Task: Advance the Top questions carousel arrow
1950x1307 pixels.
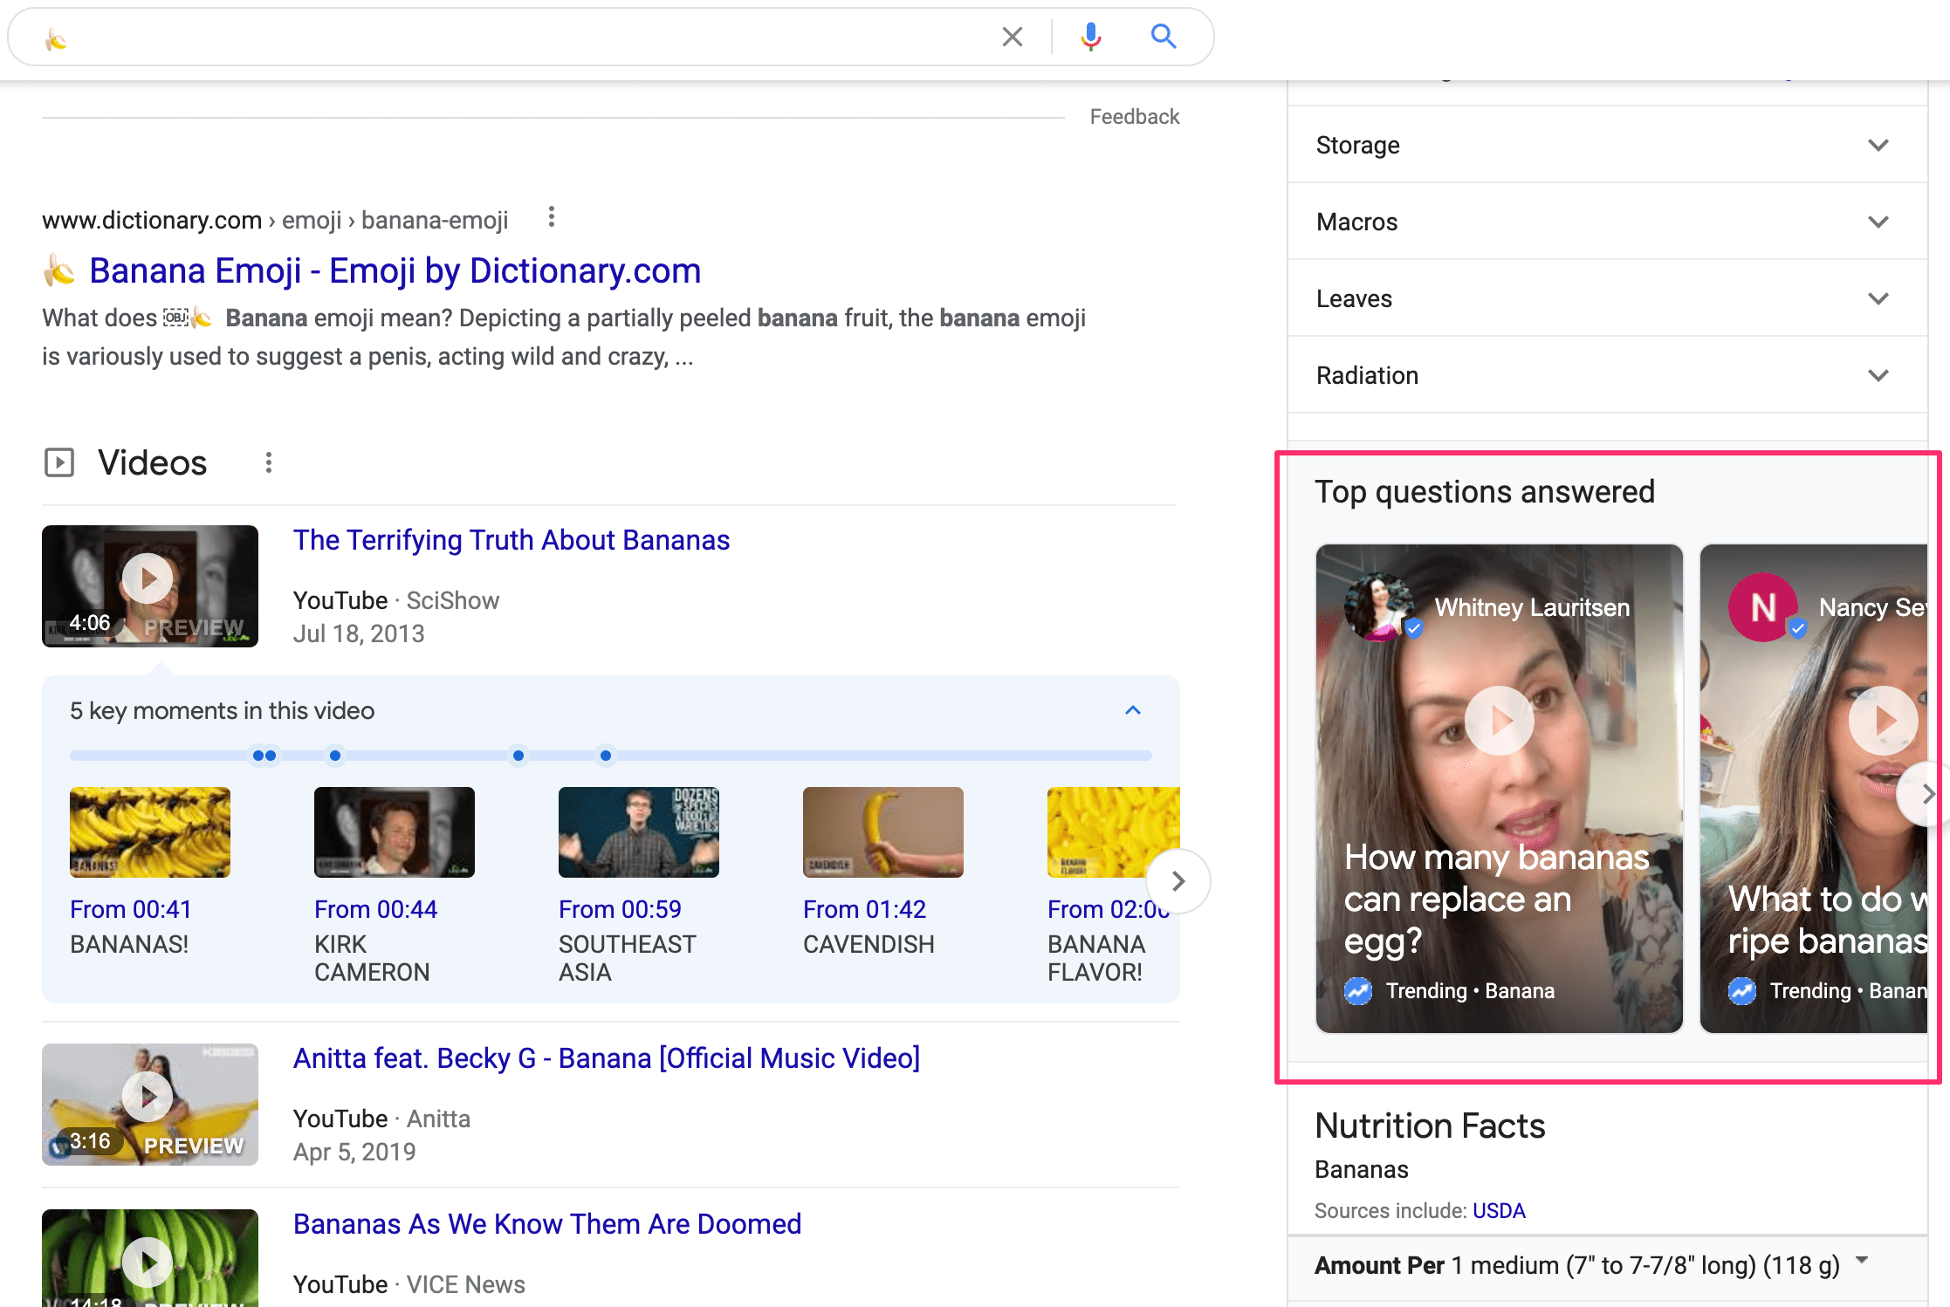Action: click(1927, 794)
